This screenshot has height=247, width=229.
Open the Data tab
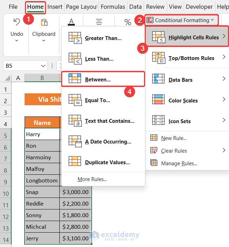[x=136, y=7]
